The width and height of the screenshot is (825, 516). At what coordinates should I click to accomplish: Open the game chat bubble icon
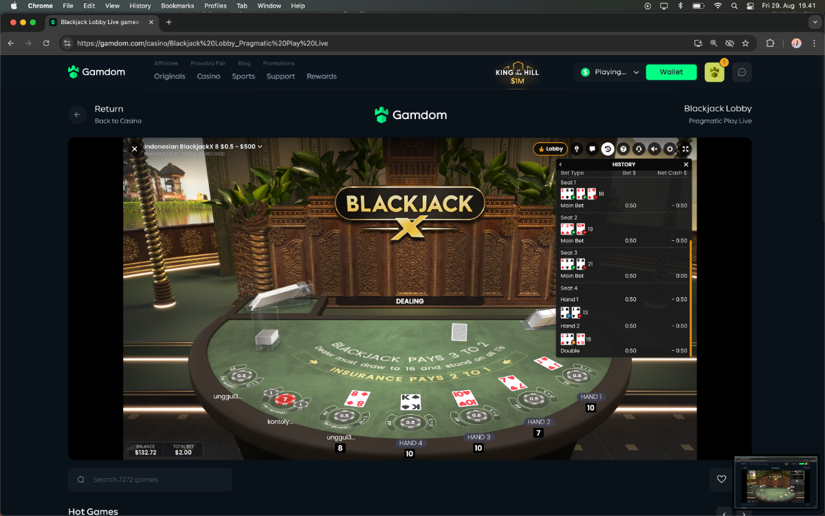pos(592,149)
